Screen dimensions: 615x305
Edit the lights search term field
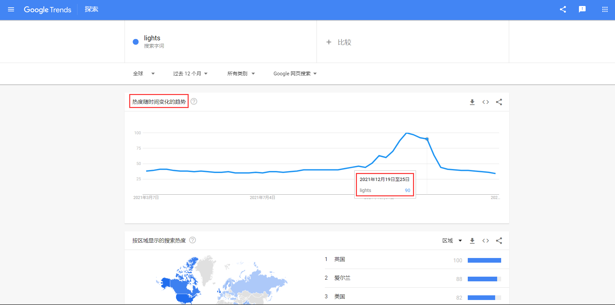click(x=152, y=38)
